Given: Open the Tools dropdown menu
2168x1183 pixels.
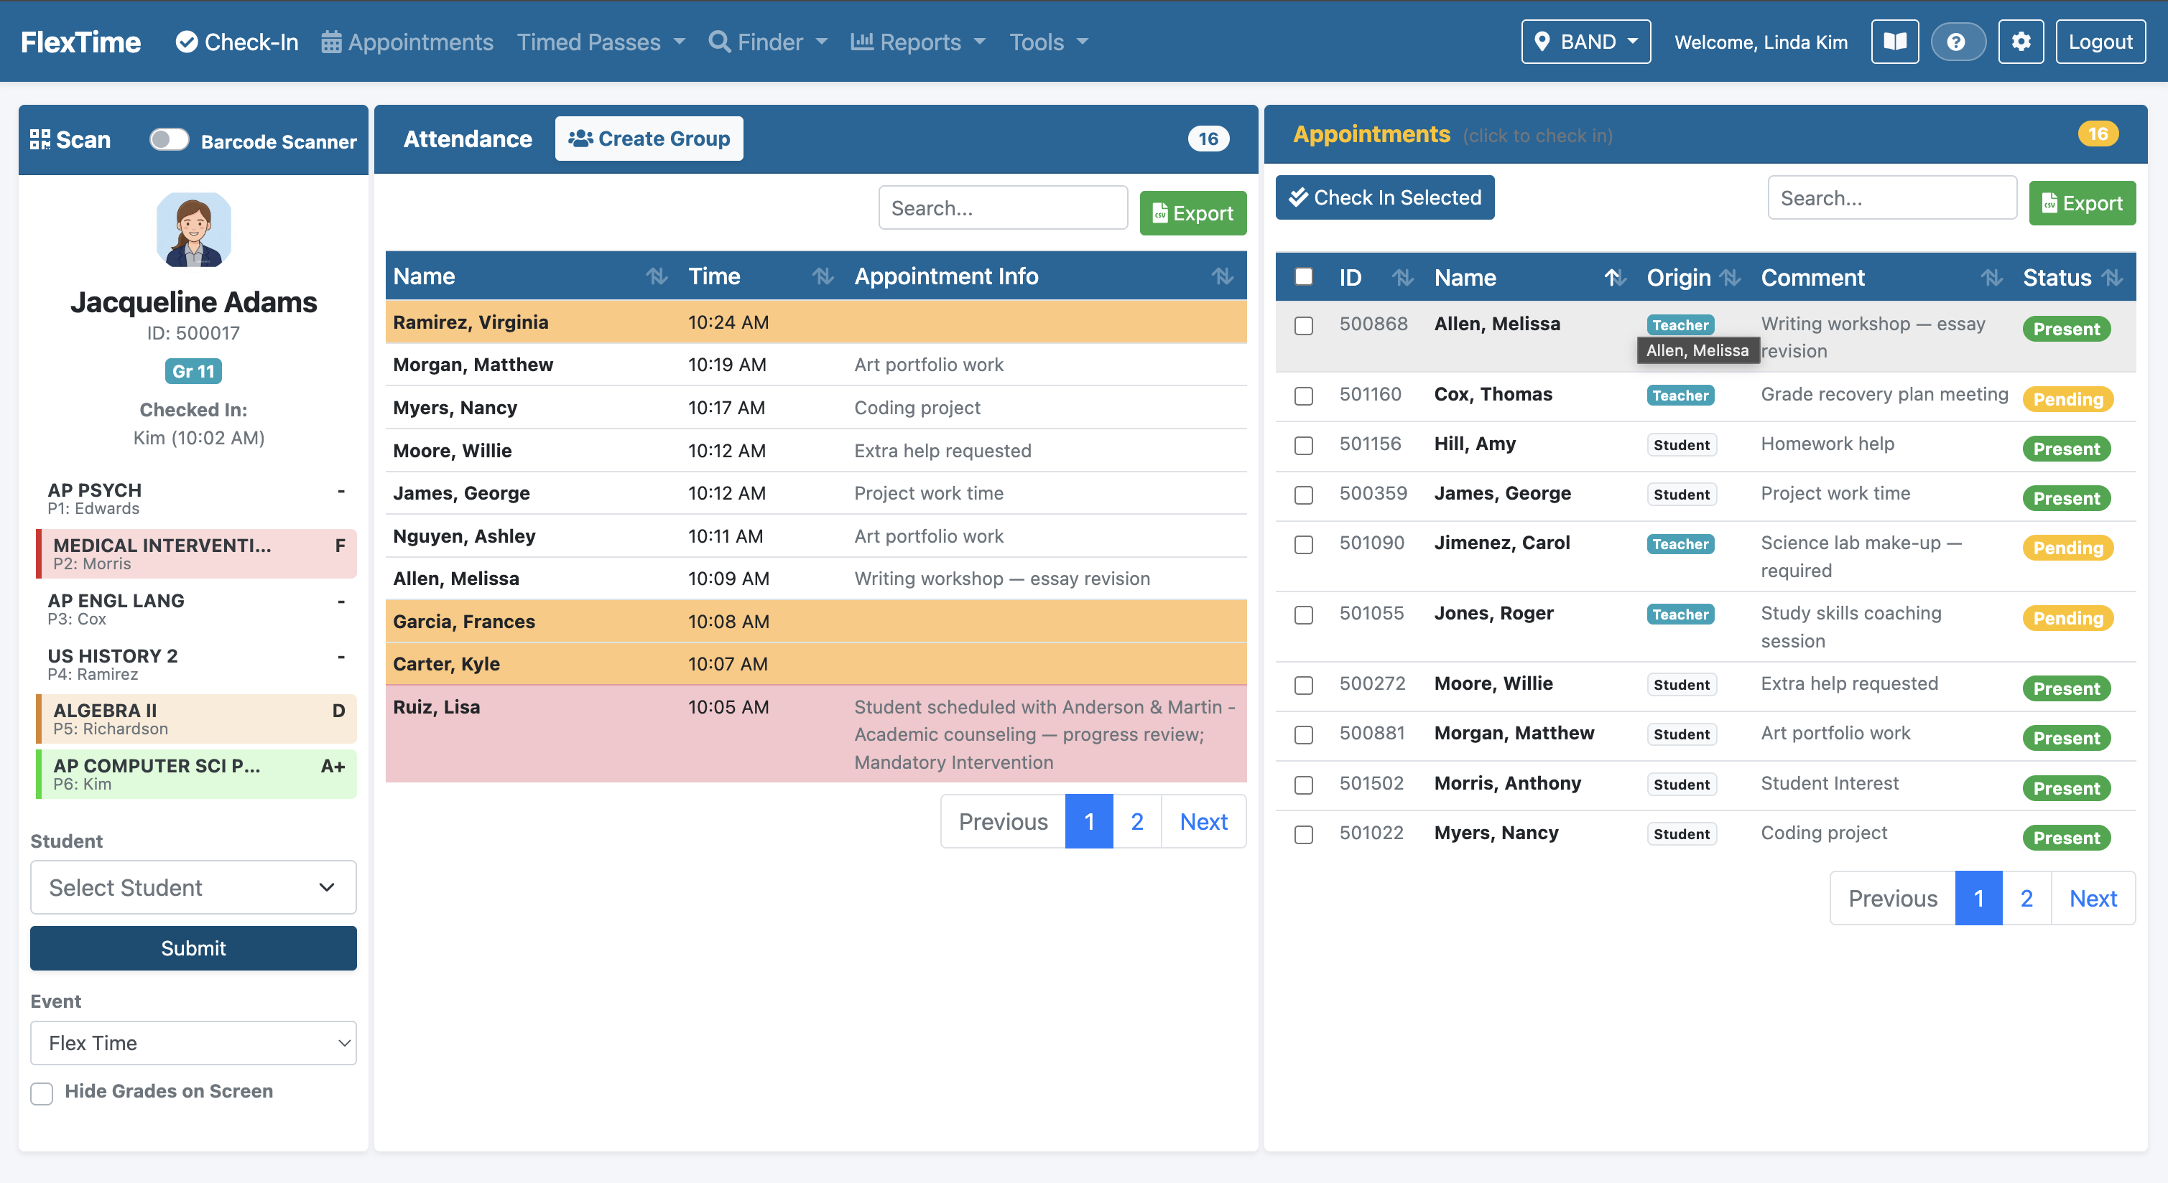Looking at the screenshot, I should (1049, 42).
